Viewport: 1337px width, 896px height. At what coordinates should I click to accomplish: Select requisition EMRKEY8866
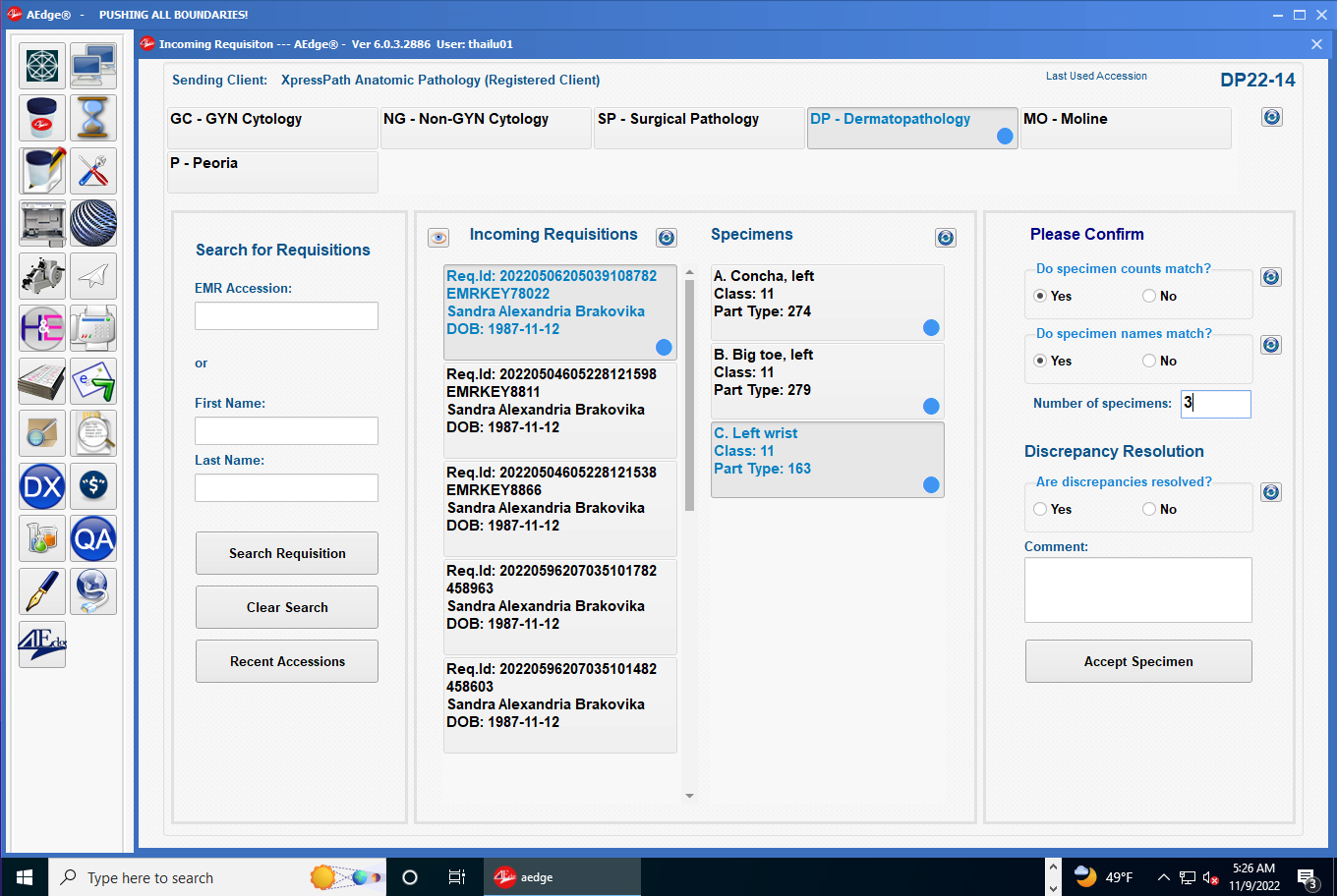point(560,508)
